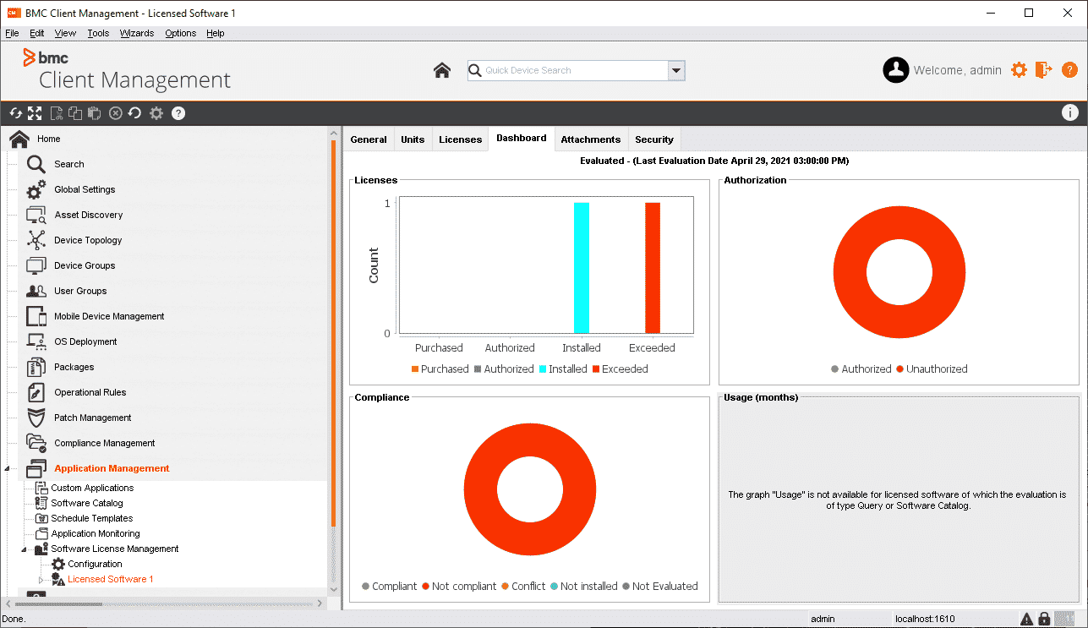1088x628 pixels.
Task: Open preferences via orange gear icon
Action: click(x=1019, y=70)
